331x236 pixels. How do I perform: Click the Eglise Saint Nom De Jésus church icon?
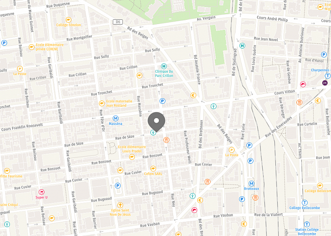[120, 205]
